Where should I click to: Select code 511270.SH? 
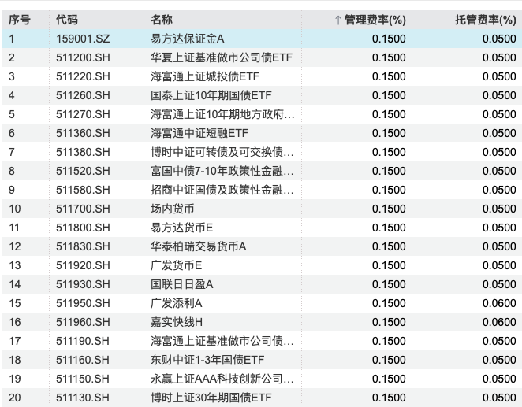(83, 114)
